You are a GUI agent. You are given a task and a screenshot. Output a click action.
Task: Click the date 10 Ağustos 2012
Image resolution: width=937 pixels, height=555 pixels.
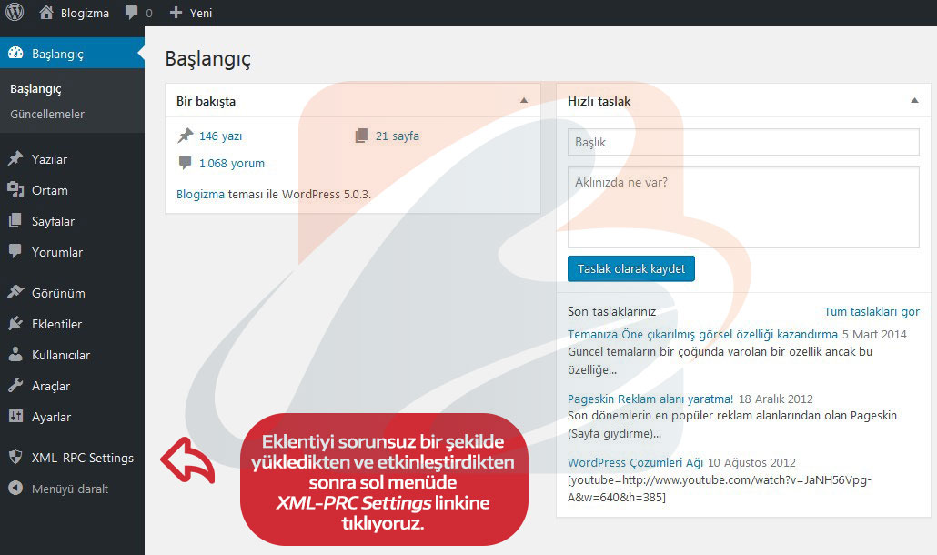[751, 462]
